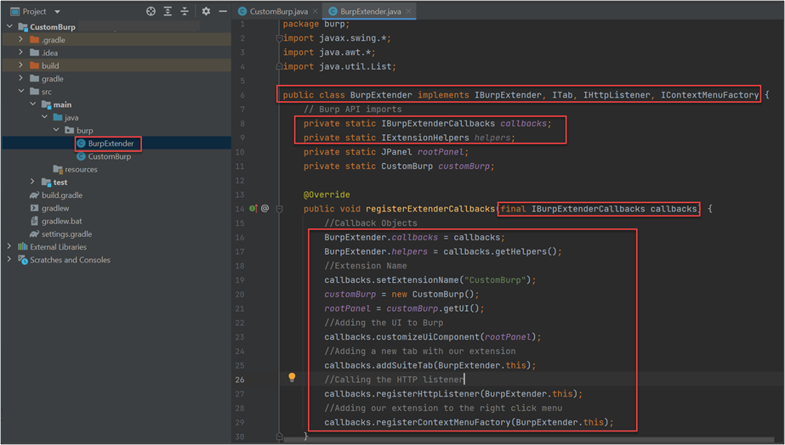Viewport: 785px width, 445px height.
Task: Open Project panel settings gear
Action: coord(206,12)
